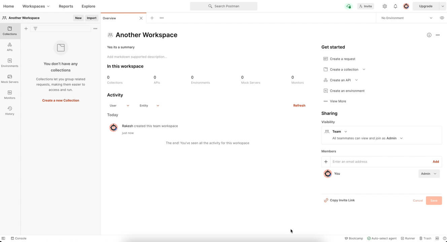This screenshot has width=447, height=242.
Task: Select the Environments sidebar icon
Action: pos(9,63)
